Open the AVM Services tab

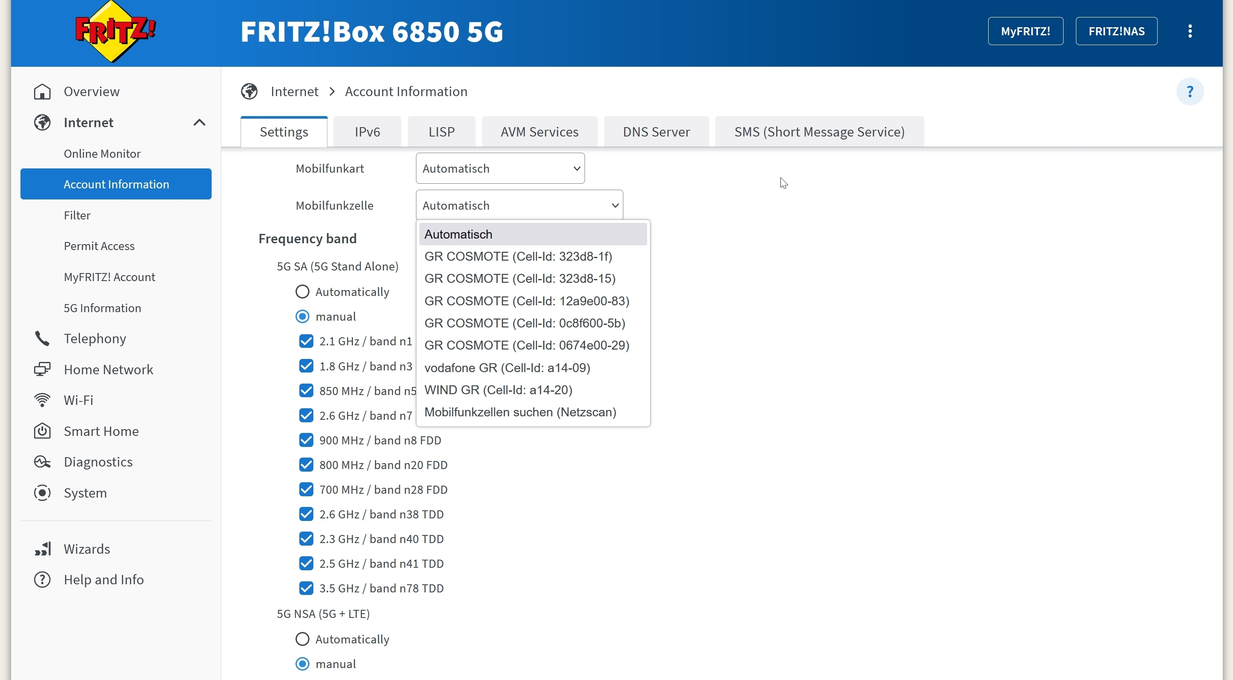point(539,131)
